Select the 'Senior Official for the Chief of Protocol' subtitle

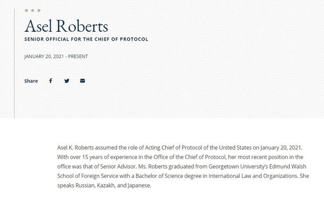(86, 39)
